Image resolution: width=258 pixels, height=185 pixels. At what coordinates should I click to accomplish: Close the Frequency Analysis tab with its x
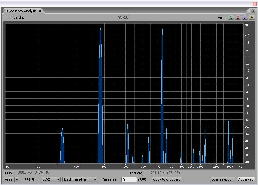click(x=40, y=11)
